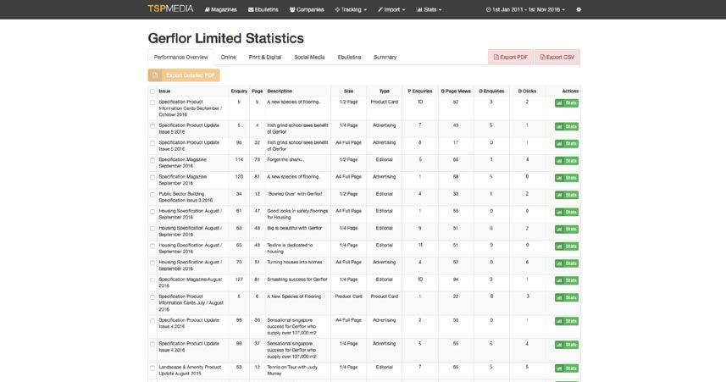The width and height of the screenshot is (726, 382).
Task: Check the 'Forget the shark' row checkbox
Action: 152,160
